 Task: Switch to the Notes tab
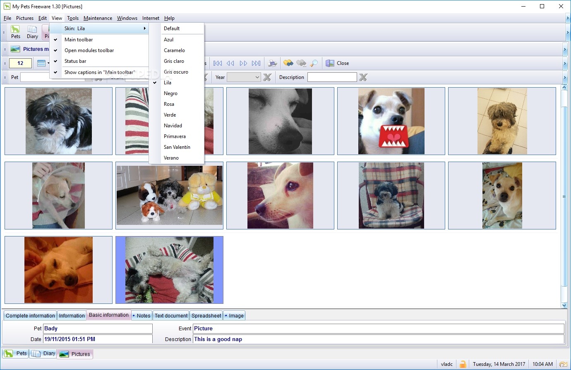[142, 316]
